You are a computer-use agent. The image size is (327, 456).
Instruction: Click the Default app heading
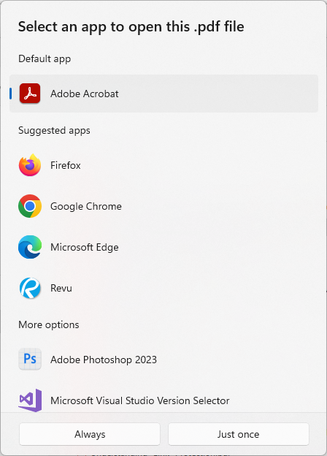point(45,58)
